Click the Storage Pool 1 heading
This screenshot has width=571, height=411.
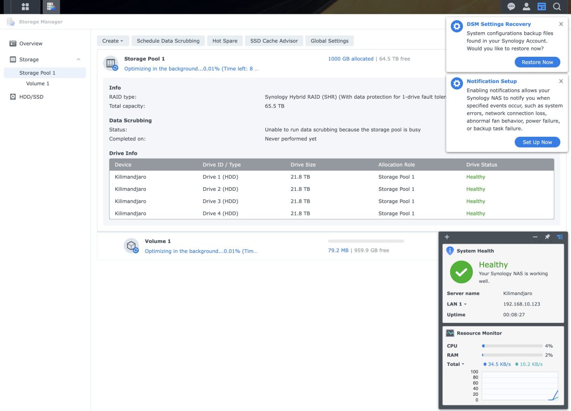tap(145, 59)
